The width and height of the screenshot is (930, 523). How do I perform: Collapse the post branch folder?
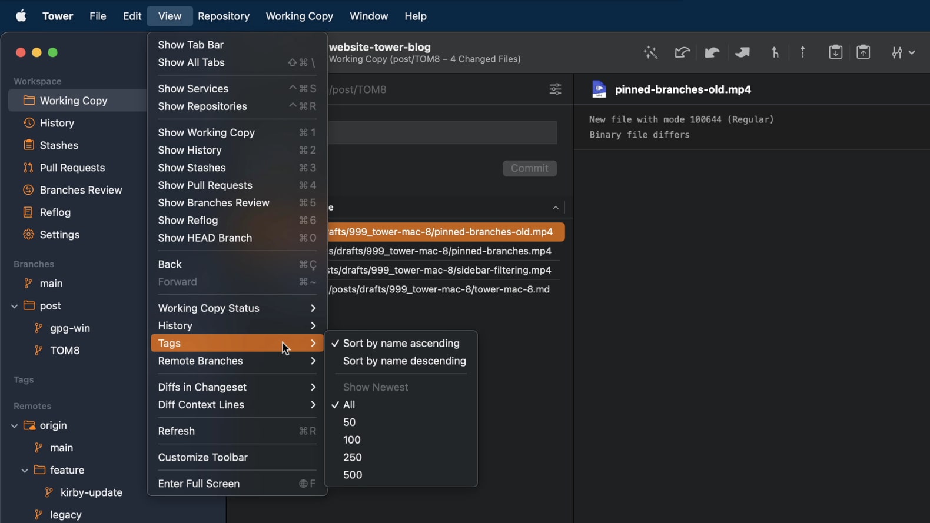pos(14,306)
